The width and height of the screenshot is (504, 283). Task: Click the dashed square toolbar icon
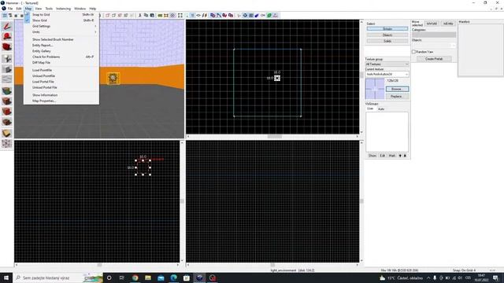[180, 16]
